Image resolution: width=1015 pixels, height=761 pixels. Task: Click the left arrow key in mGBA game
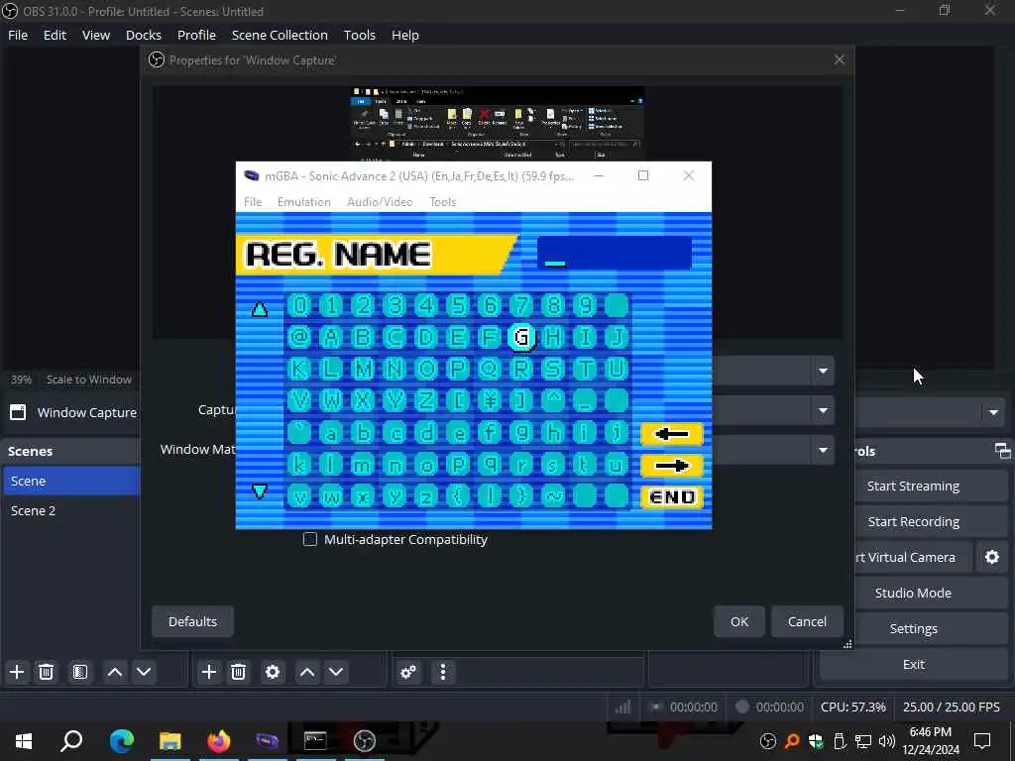coord(672,434)
